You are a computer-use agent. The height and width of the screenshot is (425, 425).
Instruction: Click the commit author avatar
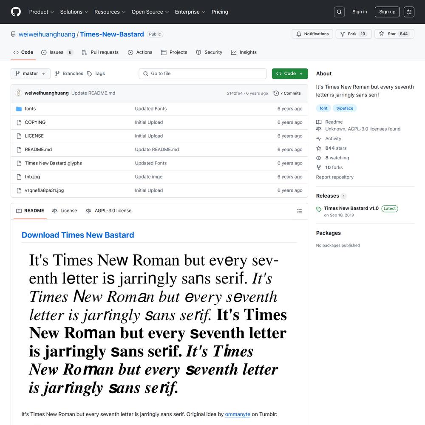click(x=18, y=93)
